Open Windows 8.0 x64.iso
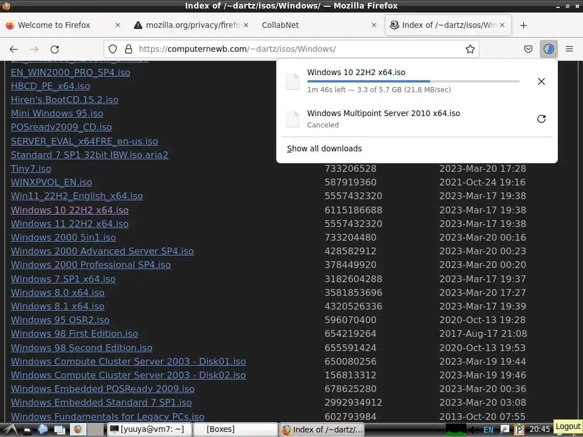583x437 pixels. (x=58, y=293)
